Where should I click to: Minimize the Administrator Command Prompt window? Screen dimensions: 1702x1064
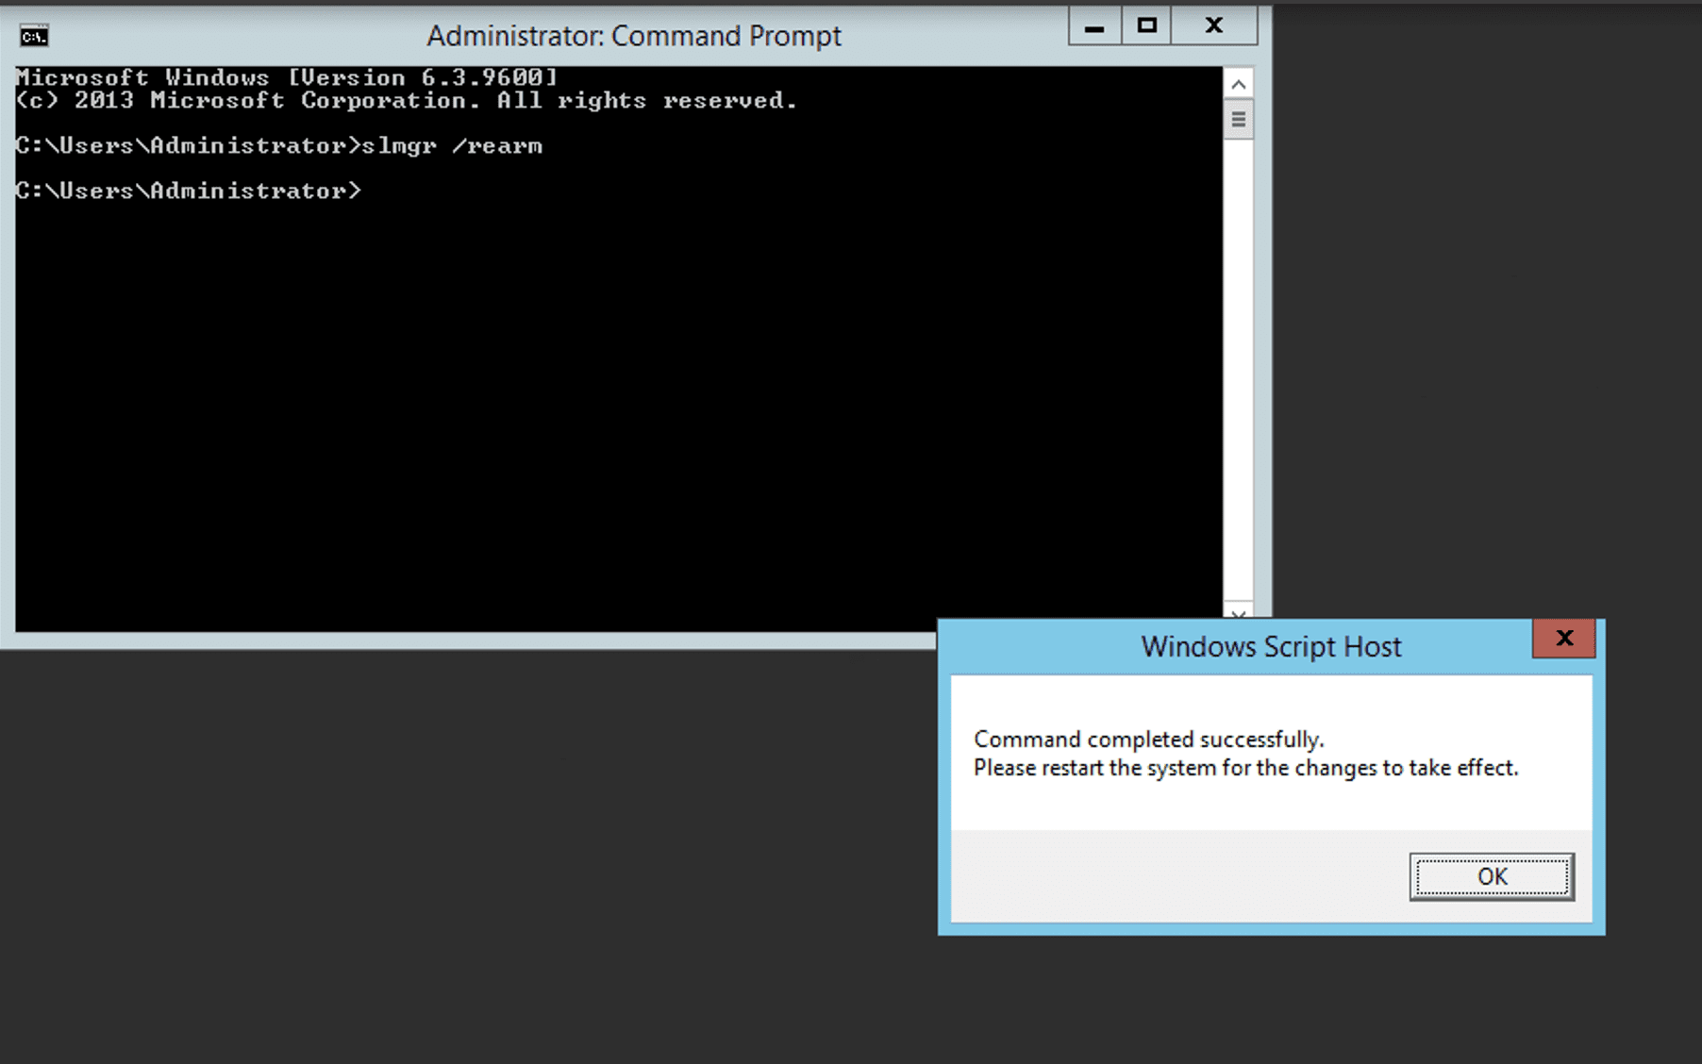pos(1094,26)
